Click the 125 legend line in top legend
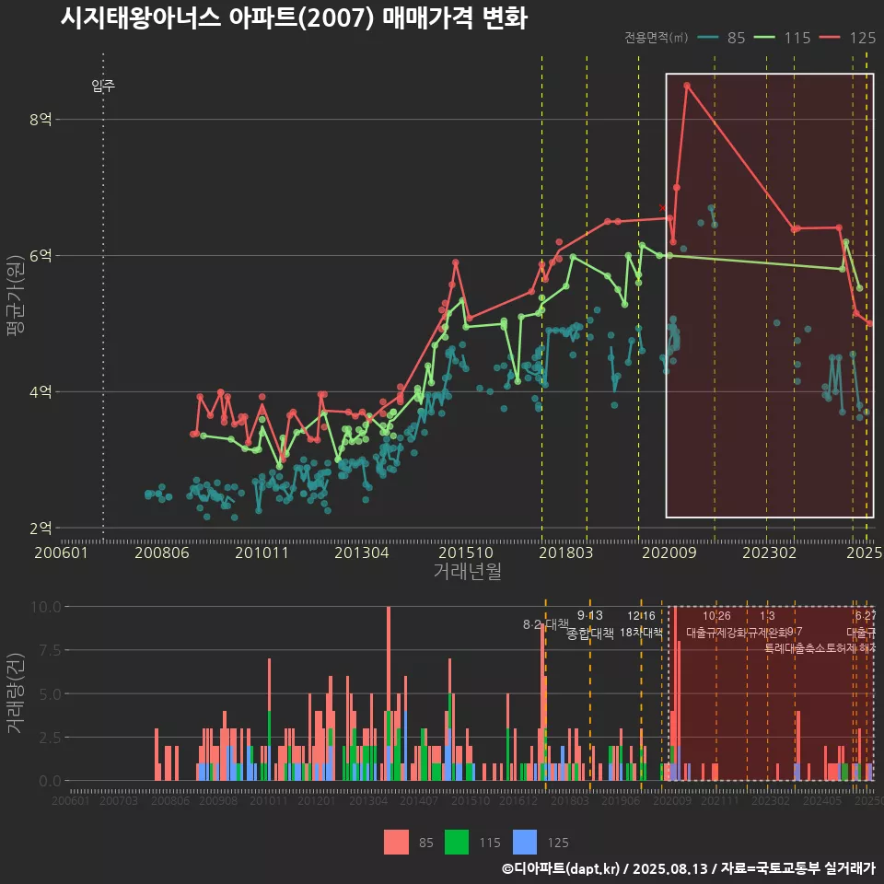 point(830,38)
